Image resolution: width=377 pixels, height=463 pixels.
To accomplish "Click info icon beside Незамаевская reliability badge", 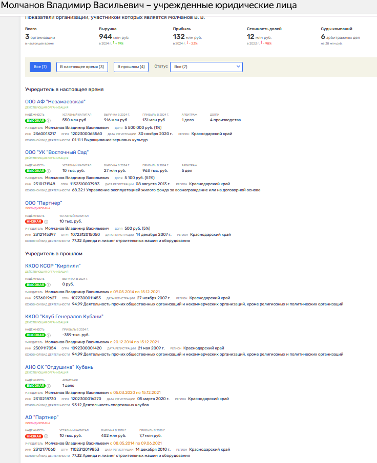I will [49, 120].
